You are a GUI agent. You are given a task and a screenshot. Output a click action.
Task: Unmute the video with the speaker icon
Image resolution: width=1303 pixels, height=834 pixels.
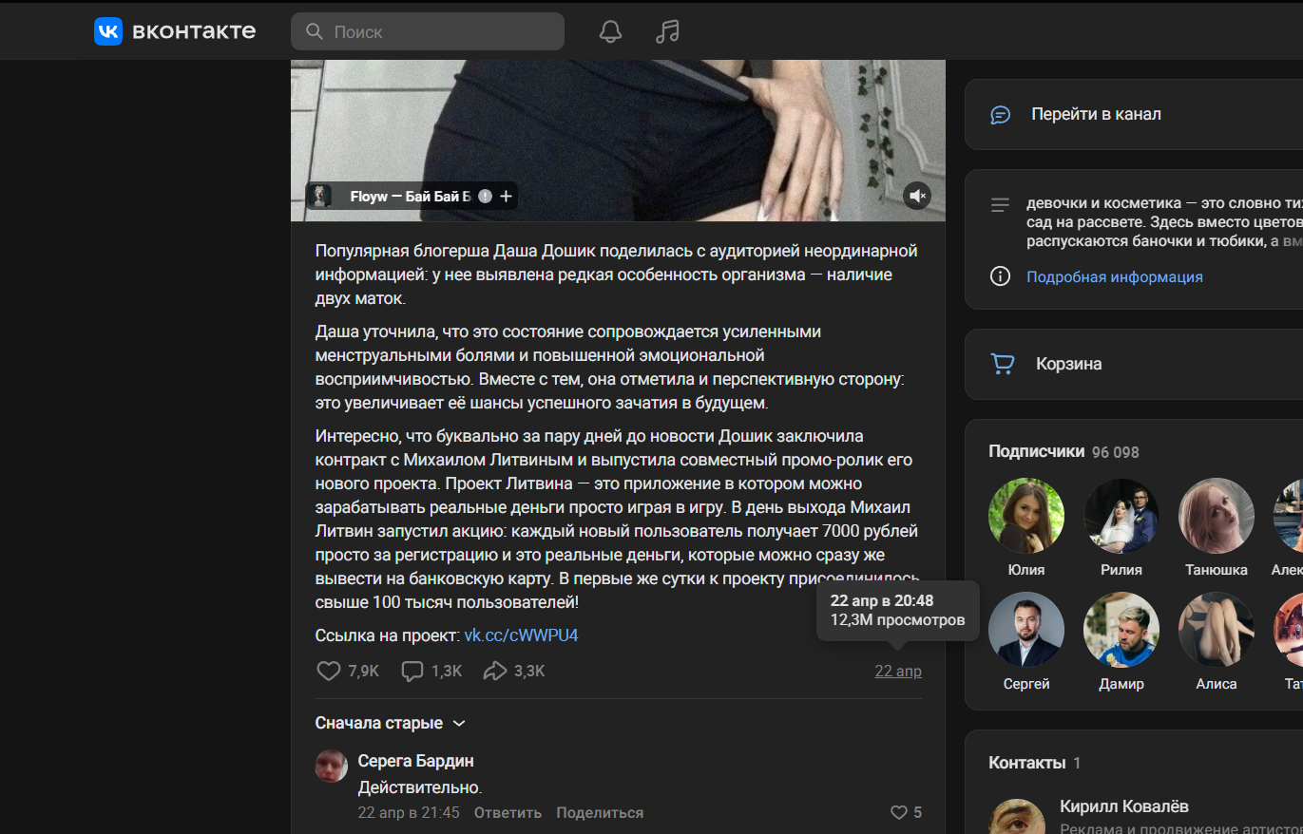point(917,196)
